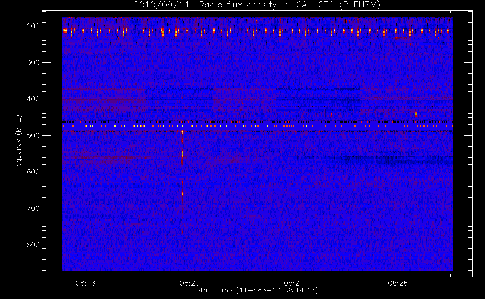
Task: Click the 300 frequency tick label
Action: click(x=33, y=62)
